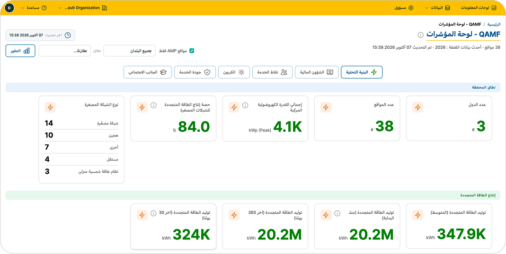Click lightning icon on آخر 30 يومًا card
This screenshot has height=254, width=506.
tap(142, 215)
